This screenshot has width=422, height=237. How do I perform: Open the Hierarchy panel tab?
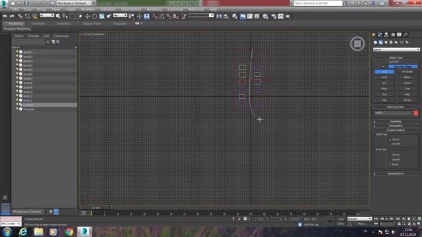point(386,35)
